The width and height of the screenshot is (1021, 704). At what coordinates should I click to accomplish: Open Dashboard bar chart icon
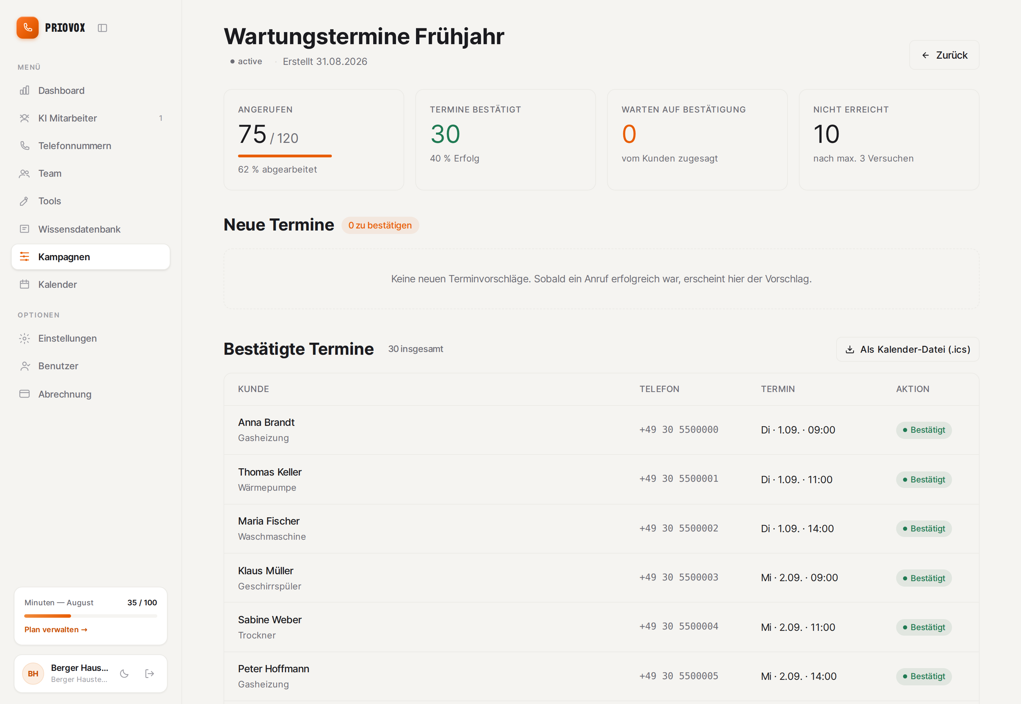[25, 90]
